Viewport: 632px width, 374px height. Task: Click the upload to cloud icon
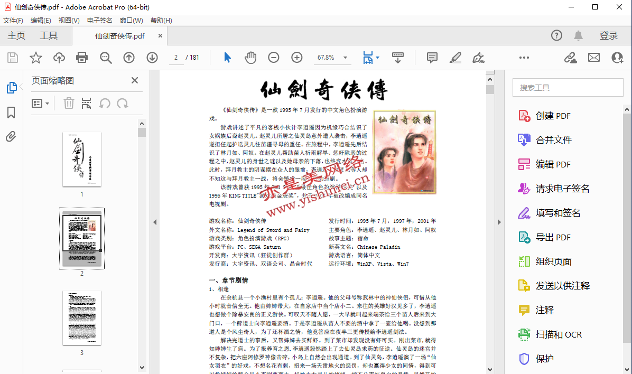pyautogui.click(x=59, y=58)
